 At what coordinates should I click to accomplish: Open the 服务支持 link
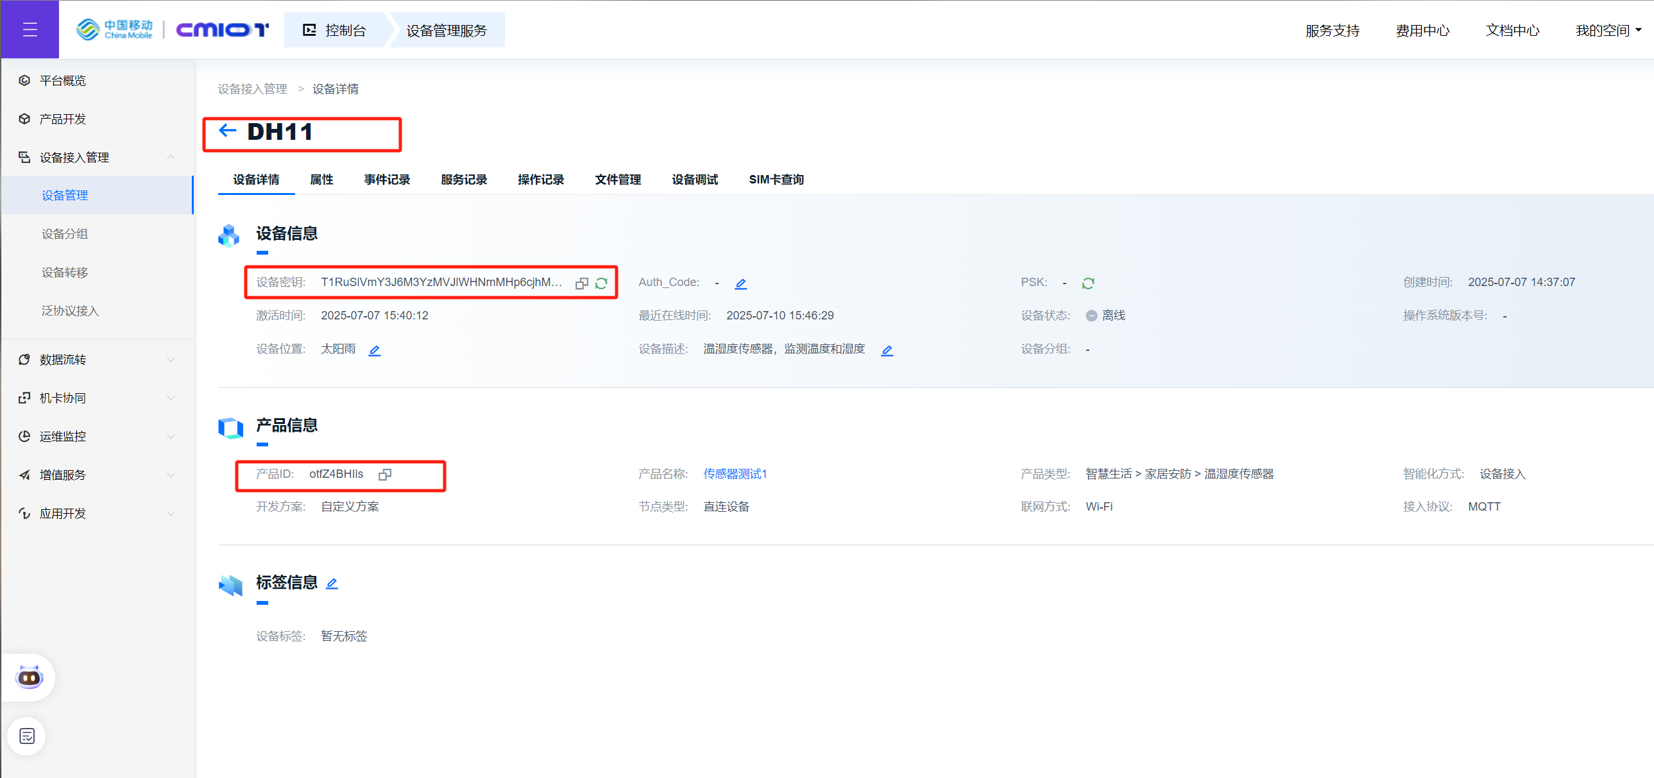coord(1333,30)
